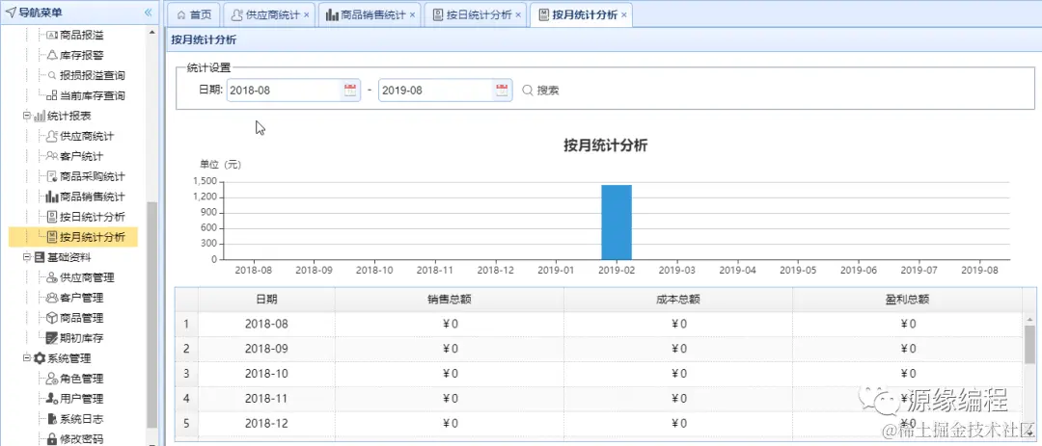The height and width of the screenshot is (446, 1042).
Task: Click the sidebar vertical scrollbar thumb
Action: click(x=152, y=315)
